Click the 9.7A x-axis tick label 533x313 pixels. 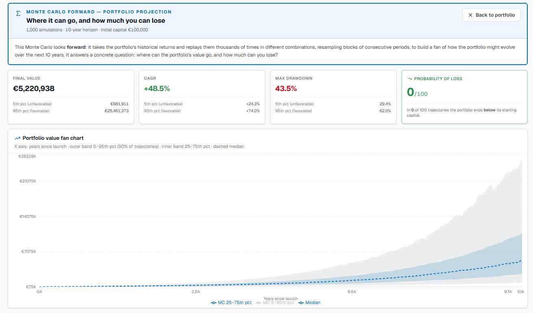pyautogui.click(x=508, y=292)
